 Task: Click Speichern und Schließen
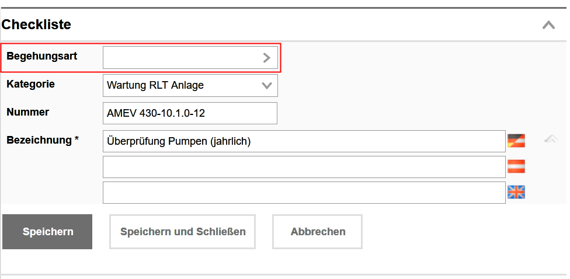tap(183, 232)
